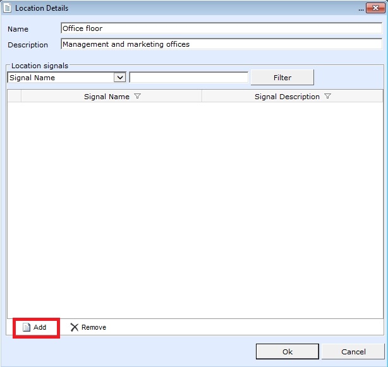Click the document icon on the Add button

pos(27,327)
